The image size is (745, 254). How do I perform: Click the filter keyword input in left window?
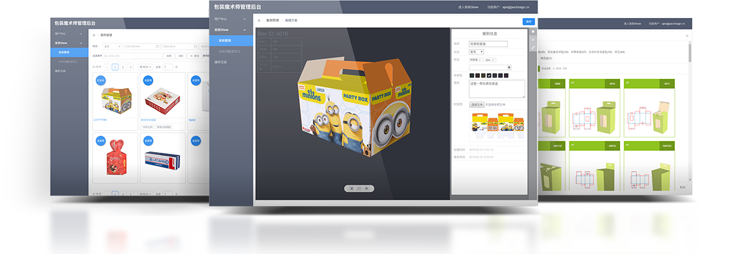pyautogui.click(x=132, y=56)
